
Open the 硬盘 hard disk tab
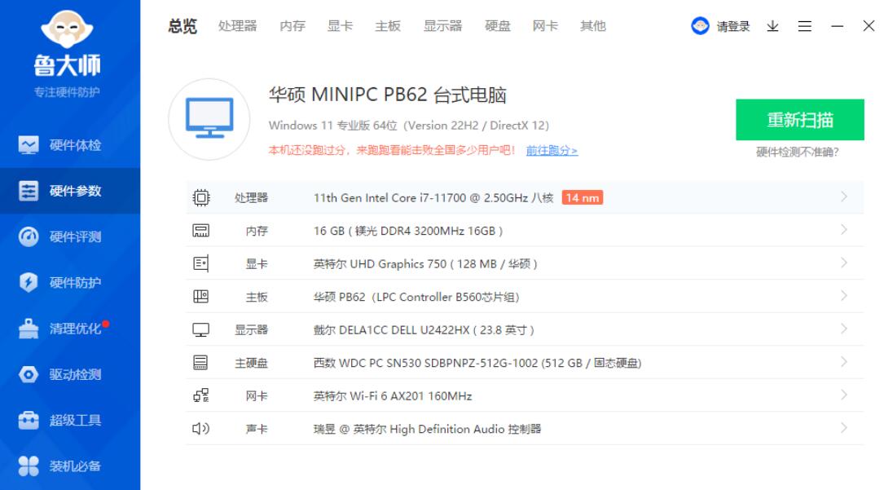coord(496,25)
